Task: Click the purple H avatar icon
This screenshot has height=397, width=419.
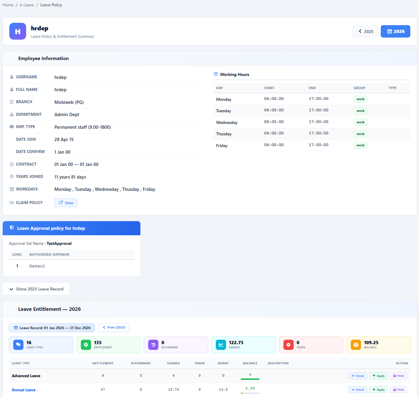Action: point(18,31)
